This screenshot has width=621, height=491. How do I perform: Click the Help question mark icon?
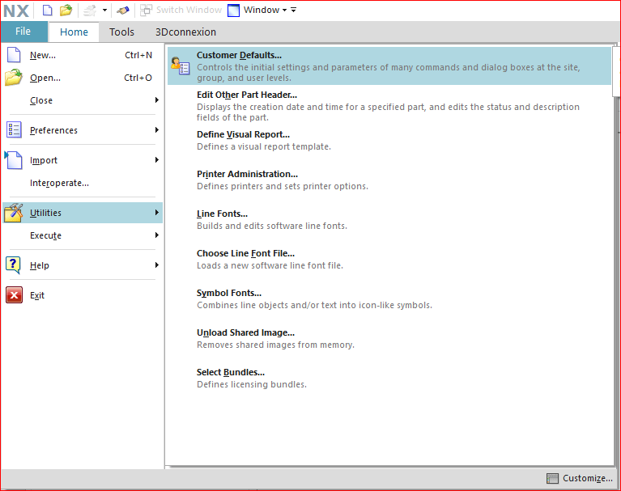pyautogui.click(x=13, y=265)
